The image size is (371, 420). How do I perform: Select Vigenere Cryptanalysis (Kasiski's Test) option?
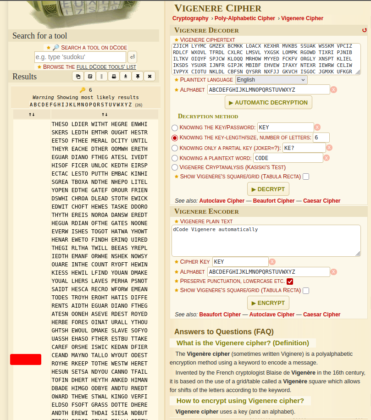click(175, 167)
